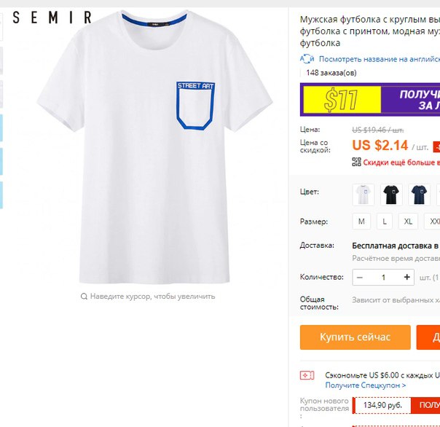
Task: Click the magnifier icon below the product image
Action: tap(84, 296)
